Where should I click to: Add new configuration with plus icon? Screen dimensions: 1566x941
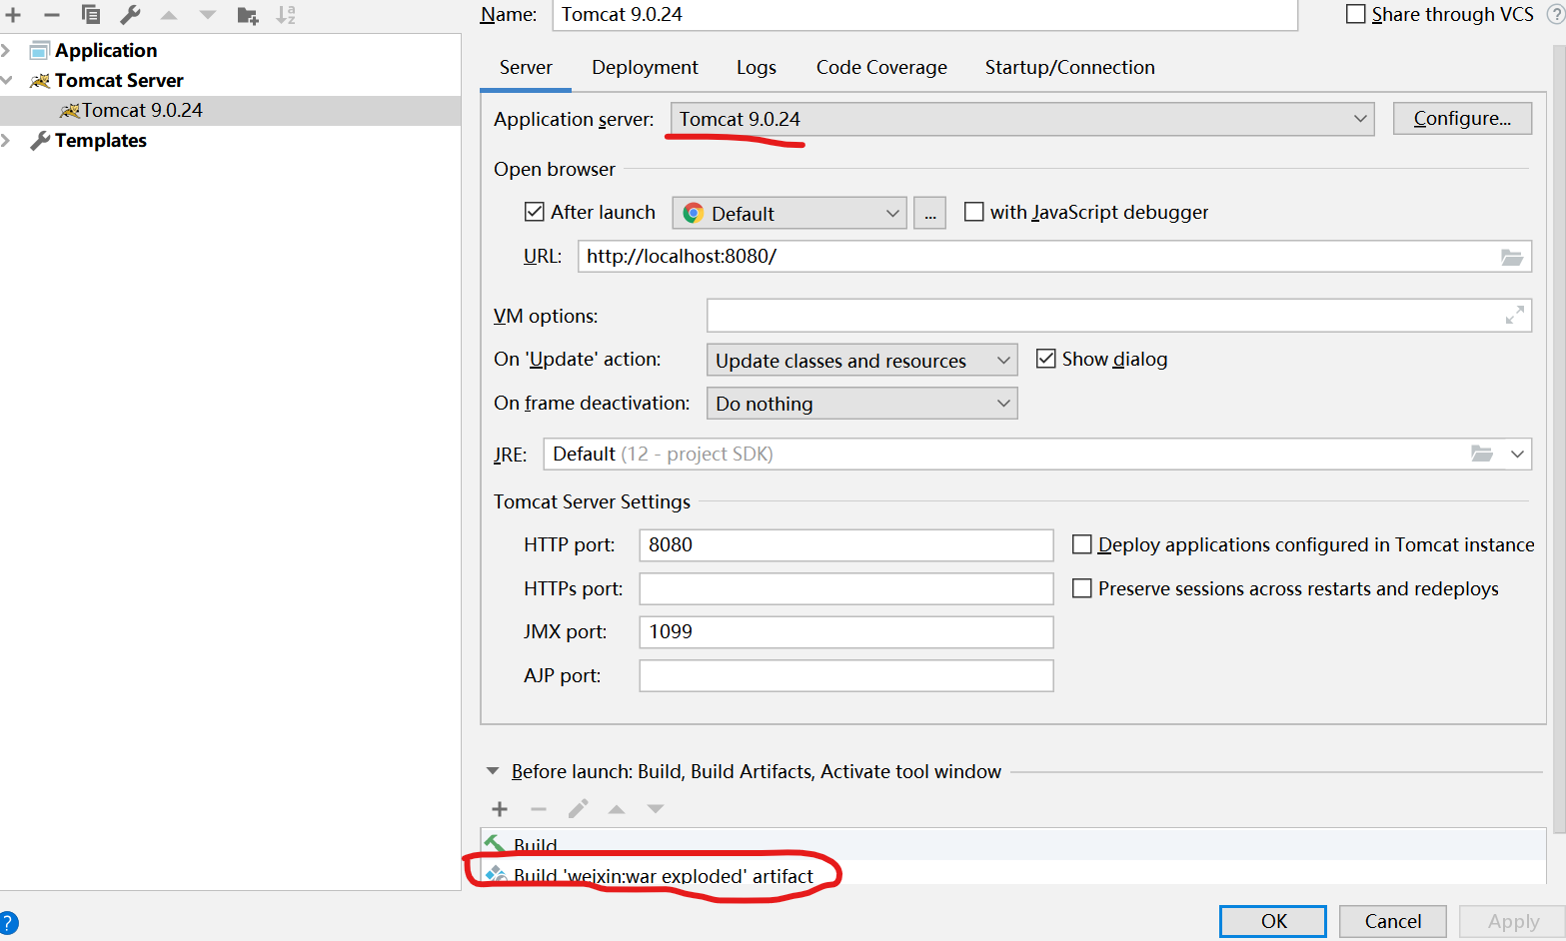[13, 15]
